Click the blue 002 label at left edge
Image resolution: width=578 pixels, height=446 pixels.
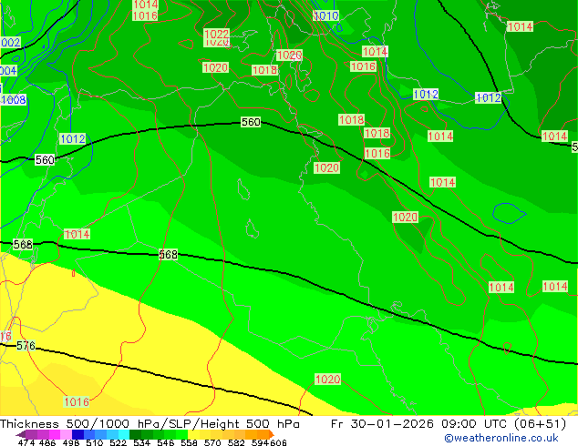click(x=10, y=42)
